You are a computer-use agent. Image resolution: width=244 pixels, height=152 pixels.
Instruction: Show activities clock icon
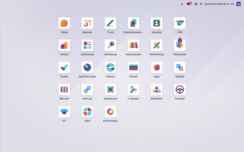(196, 4)
